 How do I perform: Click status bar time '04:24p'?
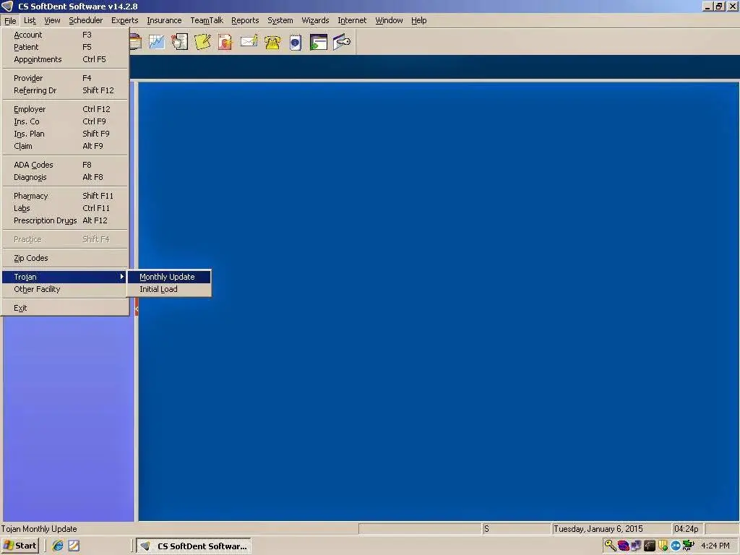pyautogui.click(x=687, y=529)
